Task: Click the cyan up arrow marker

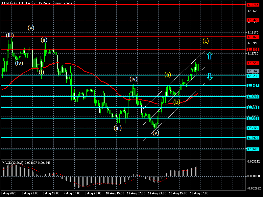Action: [x=209, y=55]
